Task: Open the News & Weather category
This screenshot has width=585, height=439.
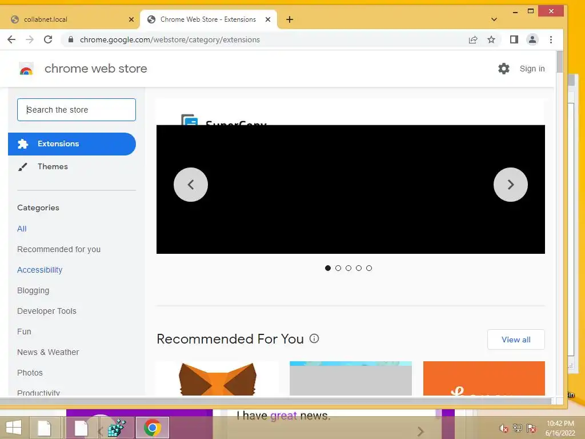Action: [x=48, y=352]
